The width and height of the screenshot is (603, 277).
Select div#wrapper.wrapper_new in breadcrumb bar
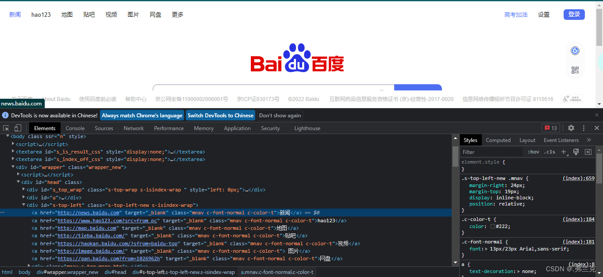(x=67, y=272)
